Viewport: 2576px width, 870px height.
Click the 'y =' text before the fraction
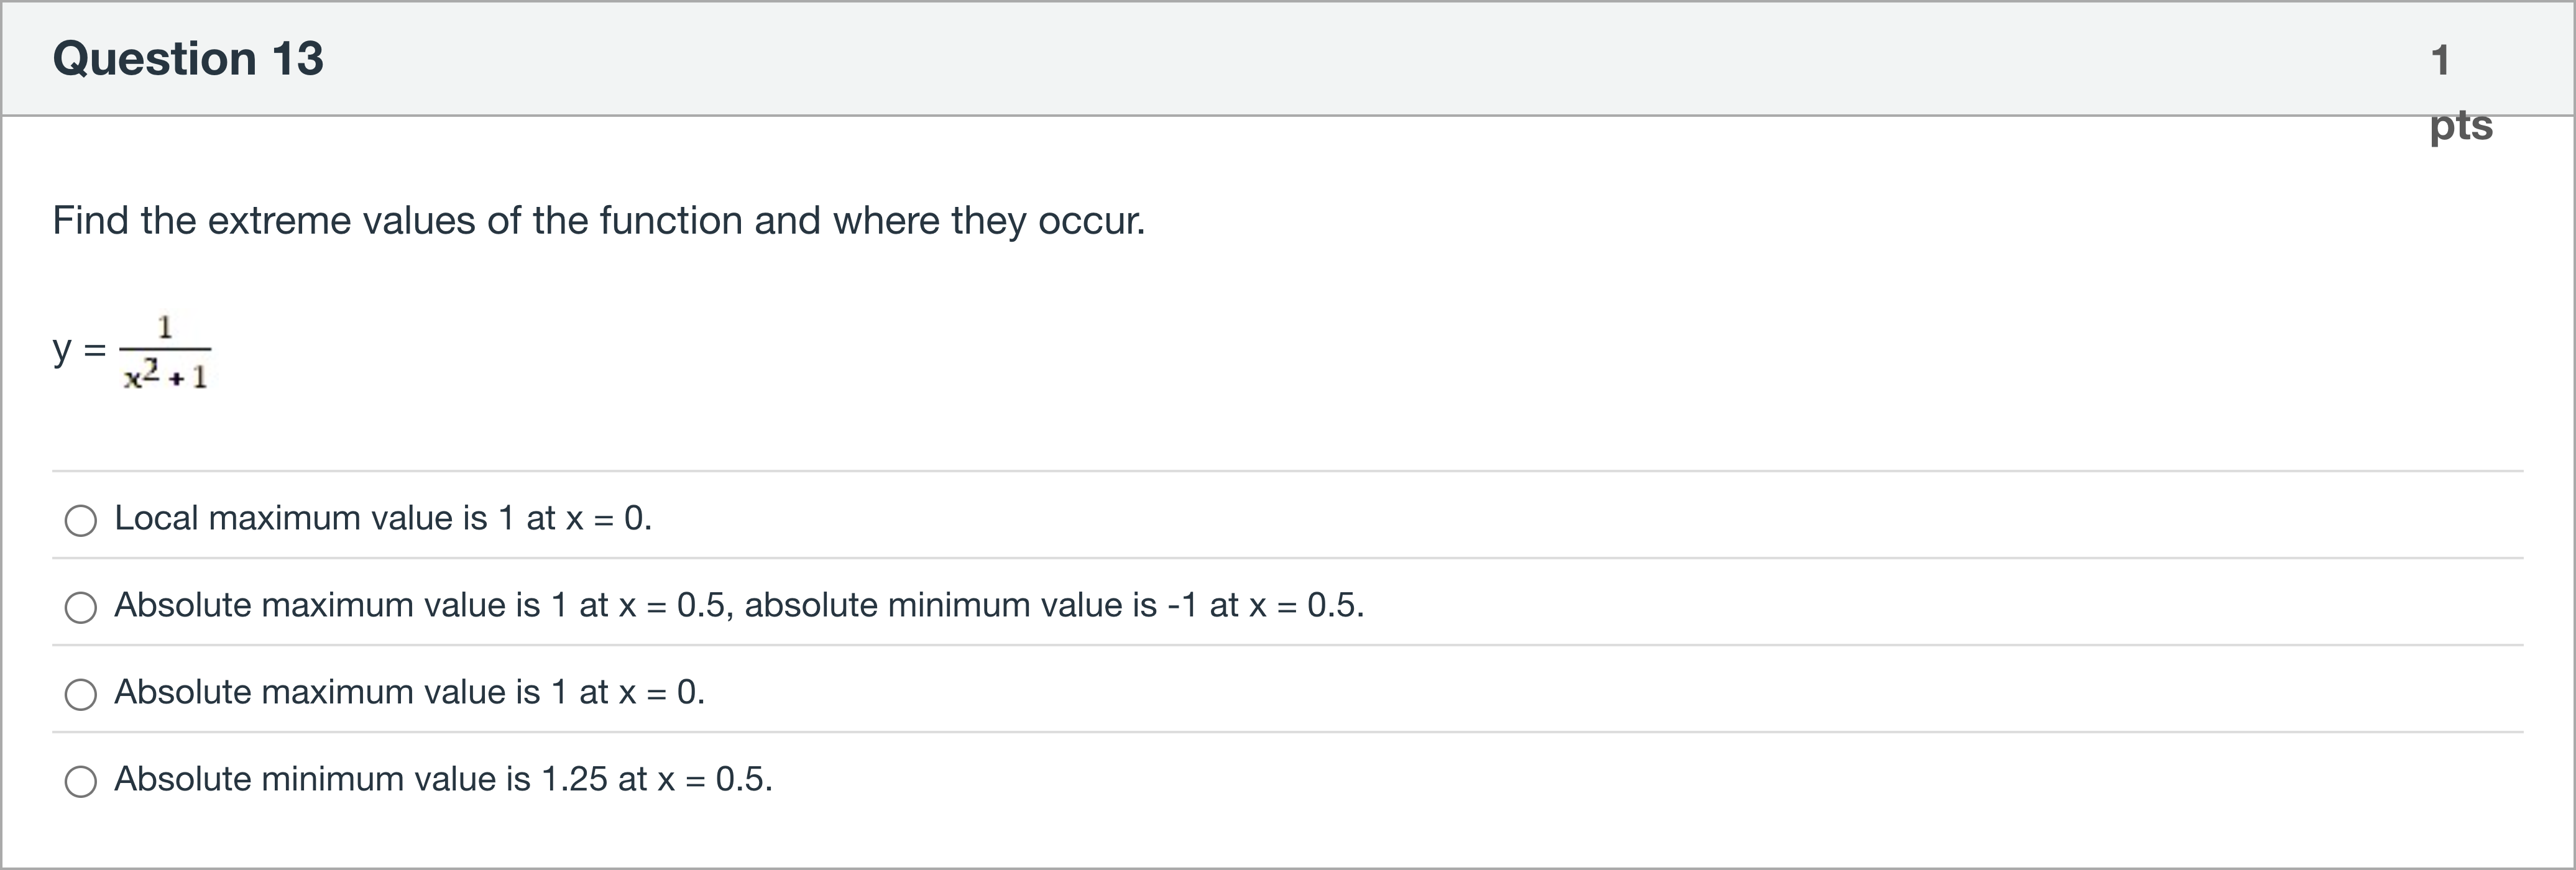[x=78, y=350]
